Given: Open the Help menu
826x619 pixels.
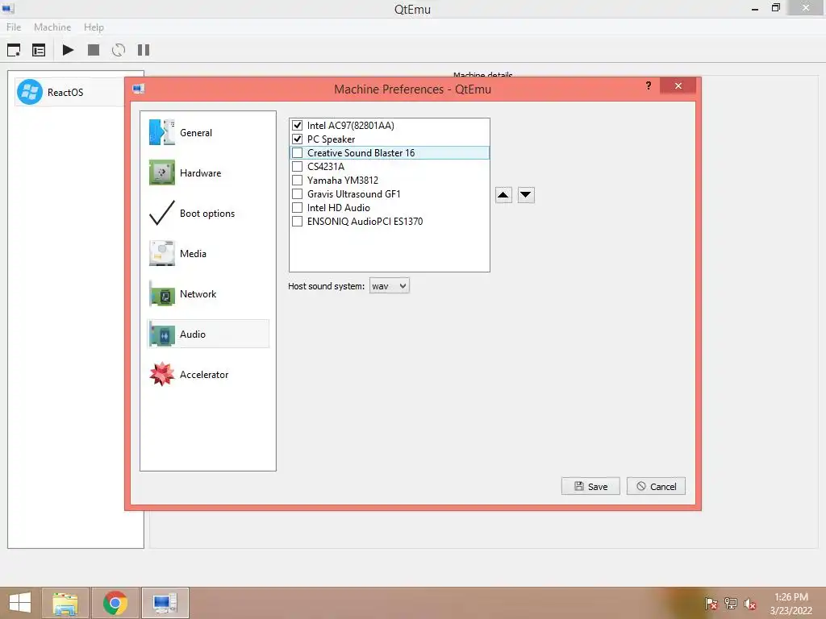Looking at the screenshot, I should tap(94, 27).
